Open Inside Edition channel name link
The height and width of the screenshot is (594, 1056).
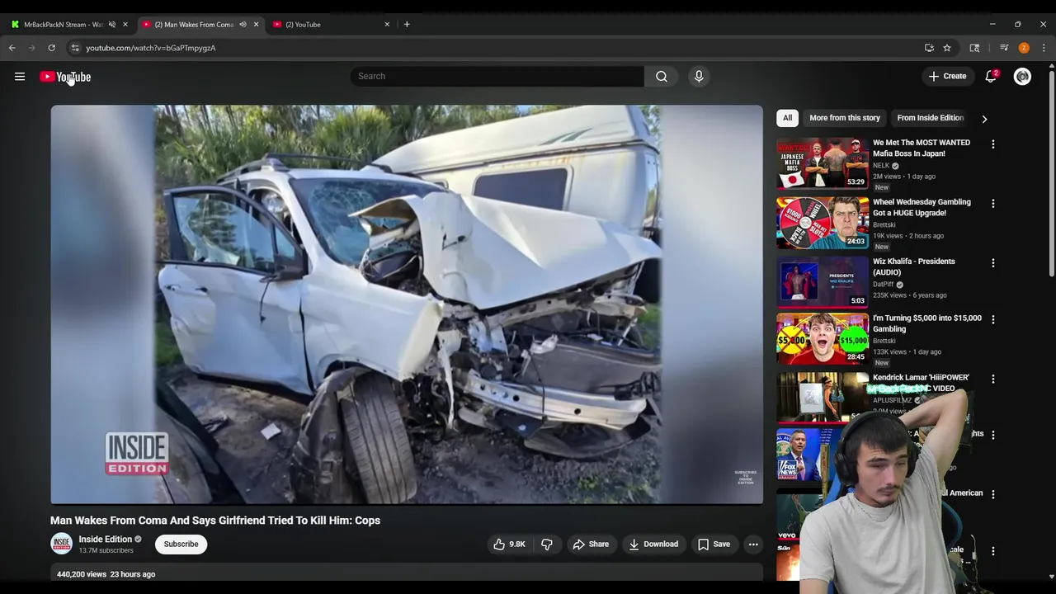coord(105,540)
